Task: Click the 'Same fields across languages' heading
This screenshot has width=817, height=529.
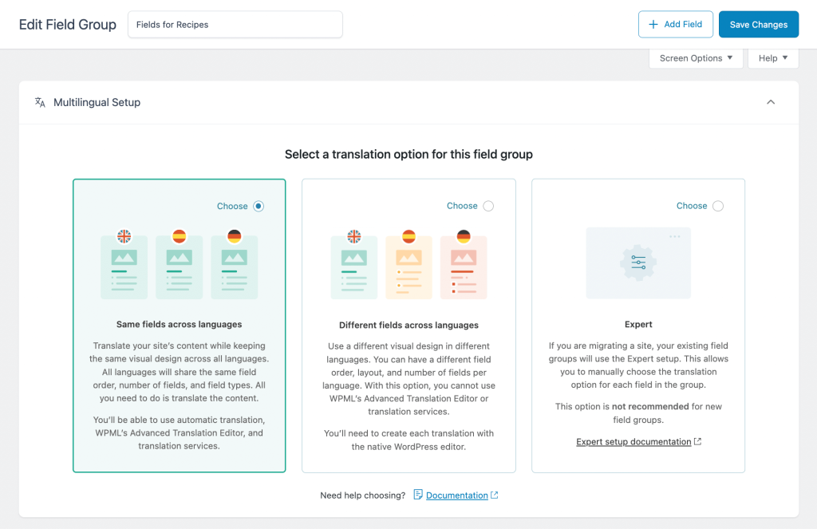Action: (x=180, y=324)
